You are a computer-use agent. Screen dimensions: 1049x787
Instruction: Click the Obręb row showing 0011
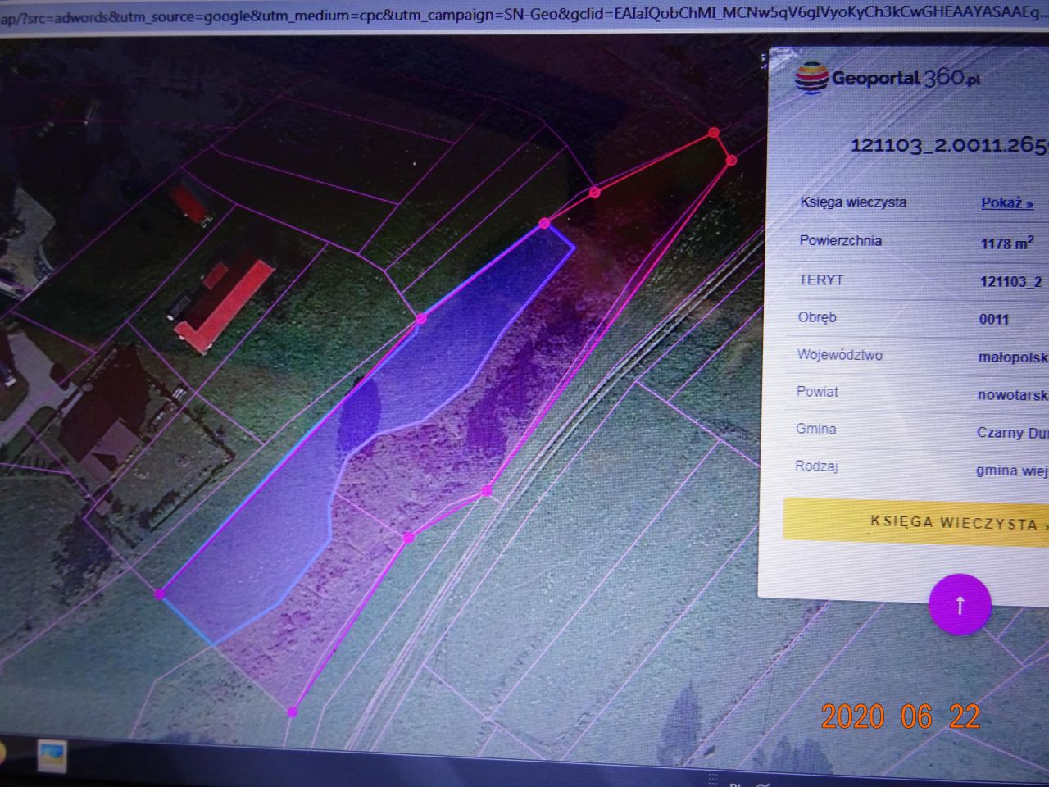[x=994, y=319]
